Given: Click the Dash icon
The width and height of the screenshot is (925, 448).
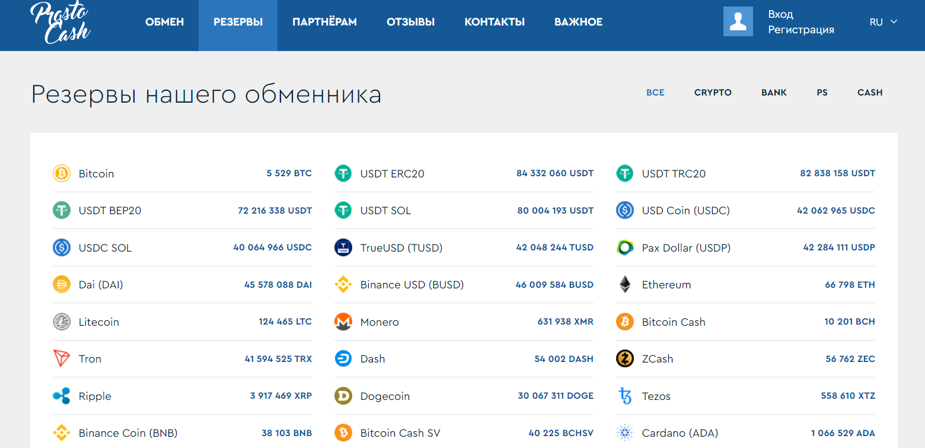Looking at the screenshot, I should pos(343,358).
